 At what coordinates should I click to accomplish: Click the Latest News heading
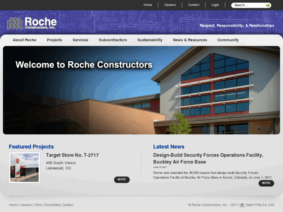(x=169, y=147)
